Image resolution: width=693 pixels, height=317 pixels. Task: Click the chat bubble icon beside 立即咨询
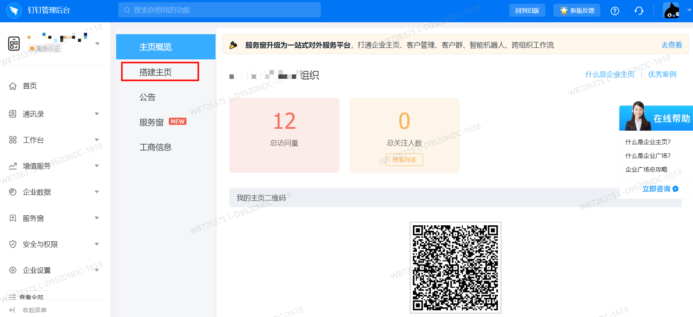click(x=676, y=189)
